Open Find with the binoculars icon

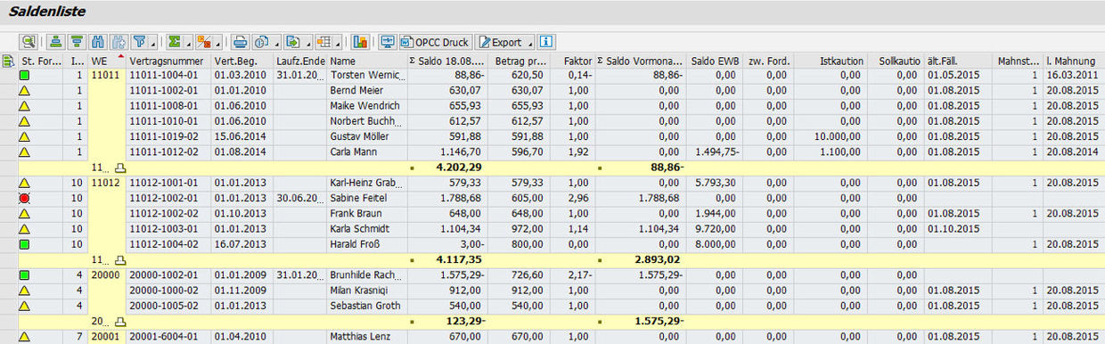tap(97, 42)
